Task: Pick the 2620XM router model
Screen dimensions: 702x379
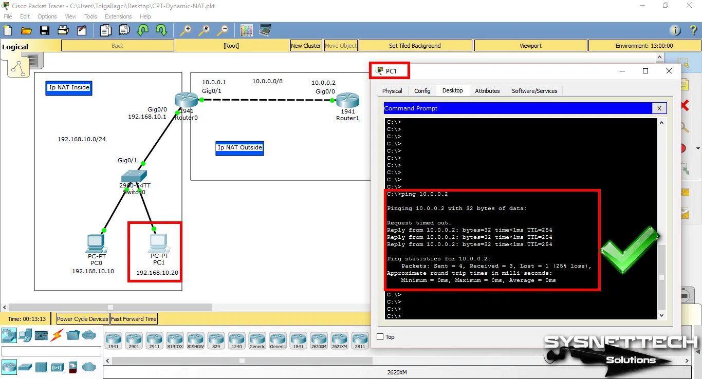Action: tap(319, 341)
